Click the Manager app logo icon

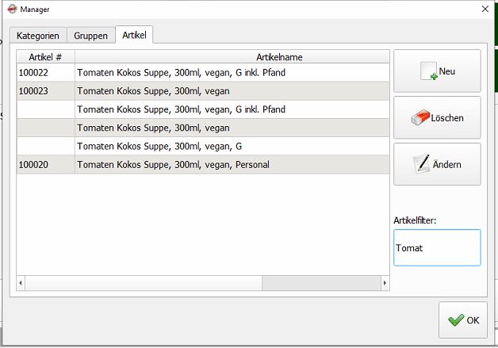12,9
